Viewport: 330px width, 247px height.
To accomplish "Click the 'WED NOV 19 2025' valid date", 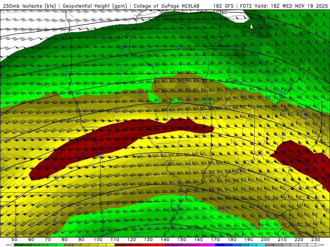I will coord(305,6).
